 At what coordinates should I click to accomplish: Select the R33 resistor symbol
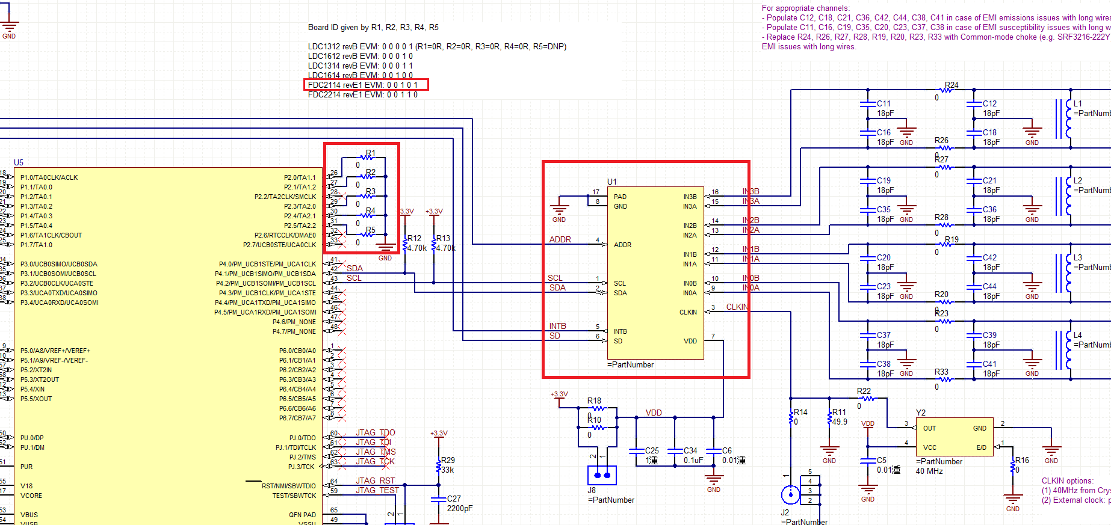tap(945, 379)
